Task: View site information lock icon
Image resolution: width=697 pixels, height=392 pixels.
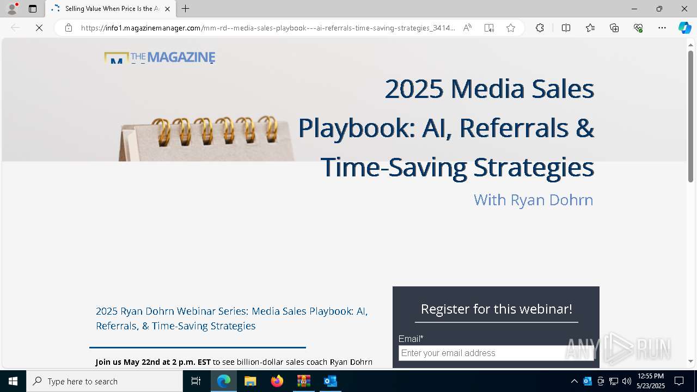Action: (x=69, y=28)
